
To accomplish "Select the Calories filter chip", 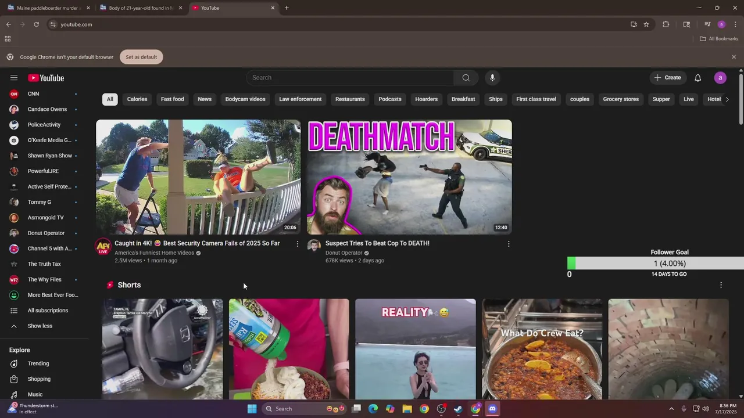I will tap(137, 99).
